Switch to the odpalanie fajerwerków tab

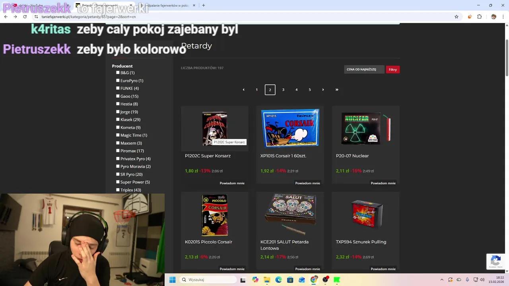point(167,6)
